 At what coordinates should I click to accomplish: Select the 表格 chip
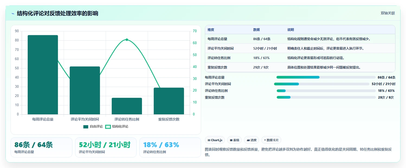(234, 140)
